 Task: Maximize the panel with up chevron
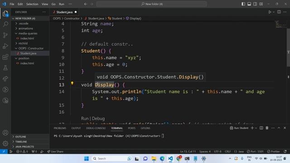[x=279, y=128]
